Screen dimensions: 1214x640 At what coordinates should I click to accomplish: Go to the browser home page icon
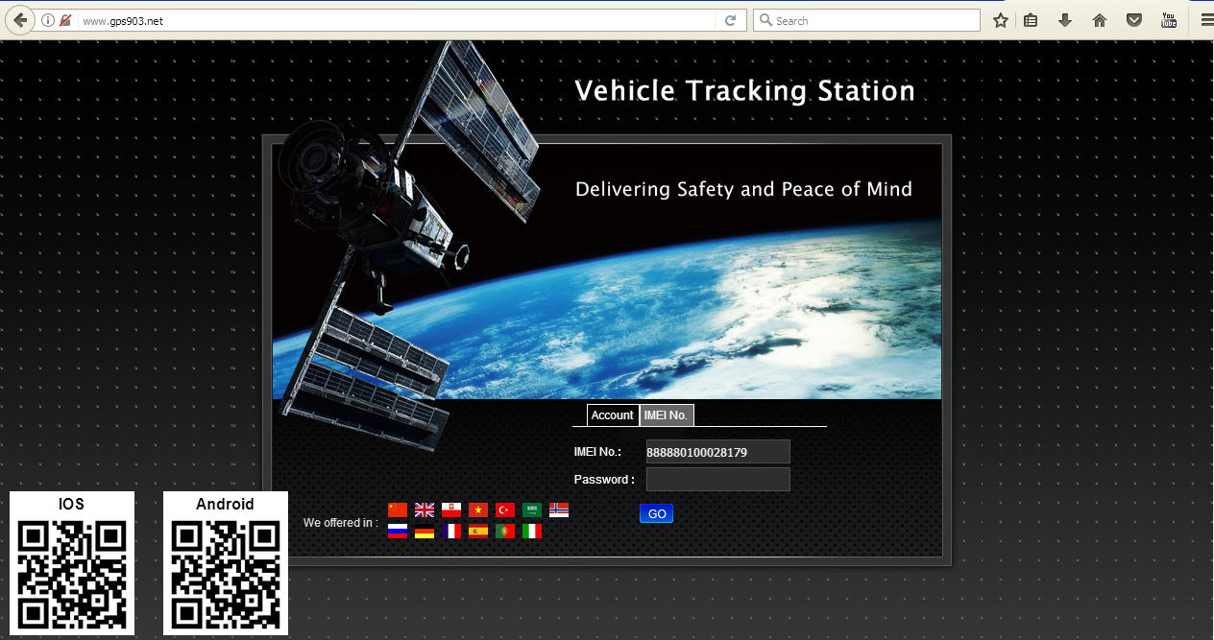tap(1100, 20)
